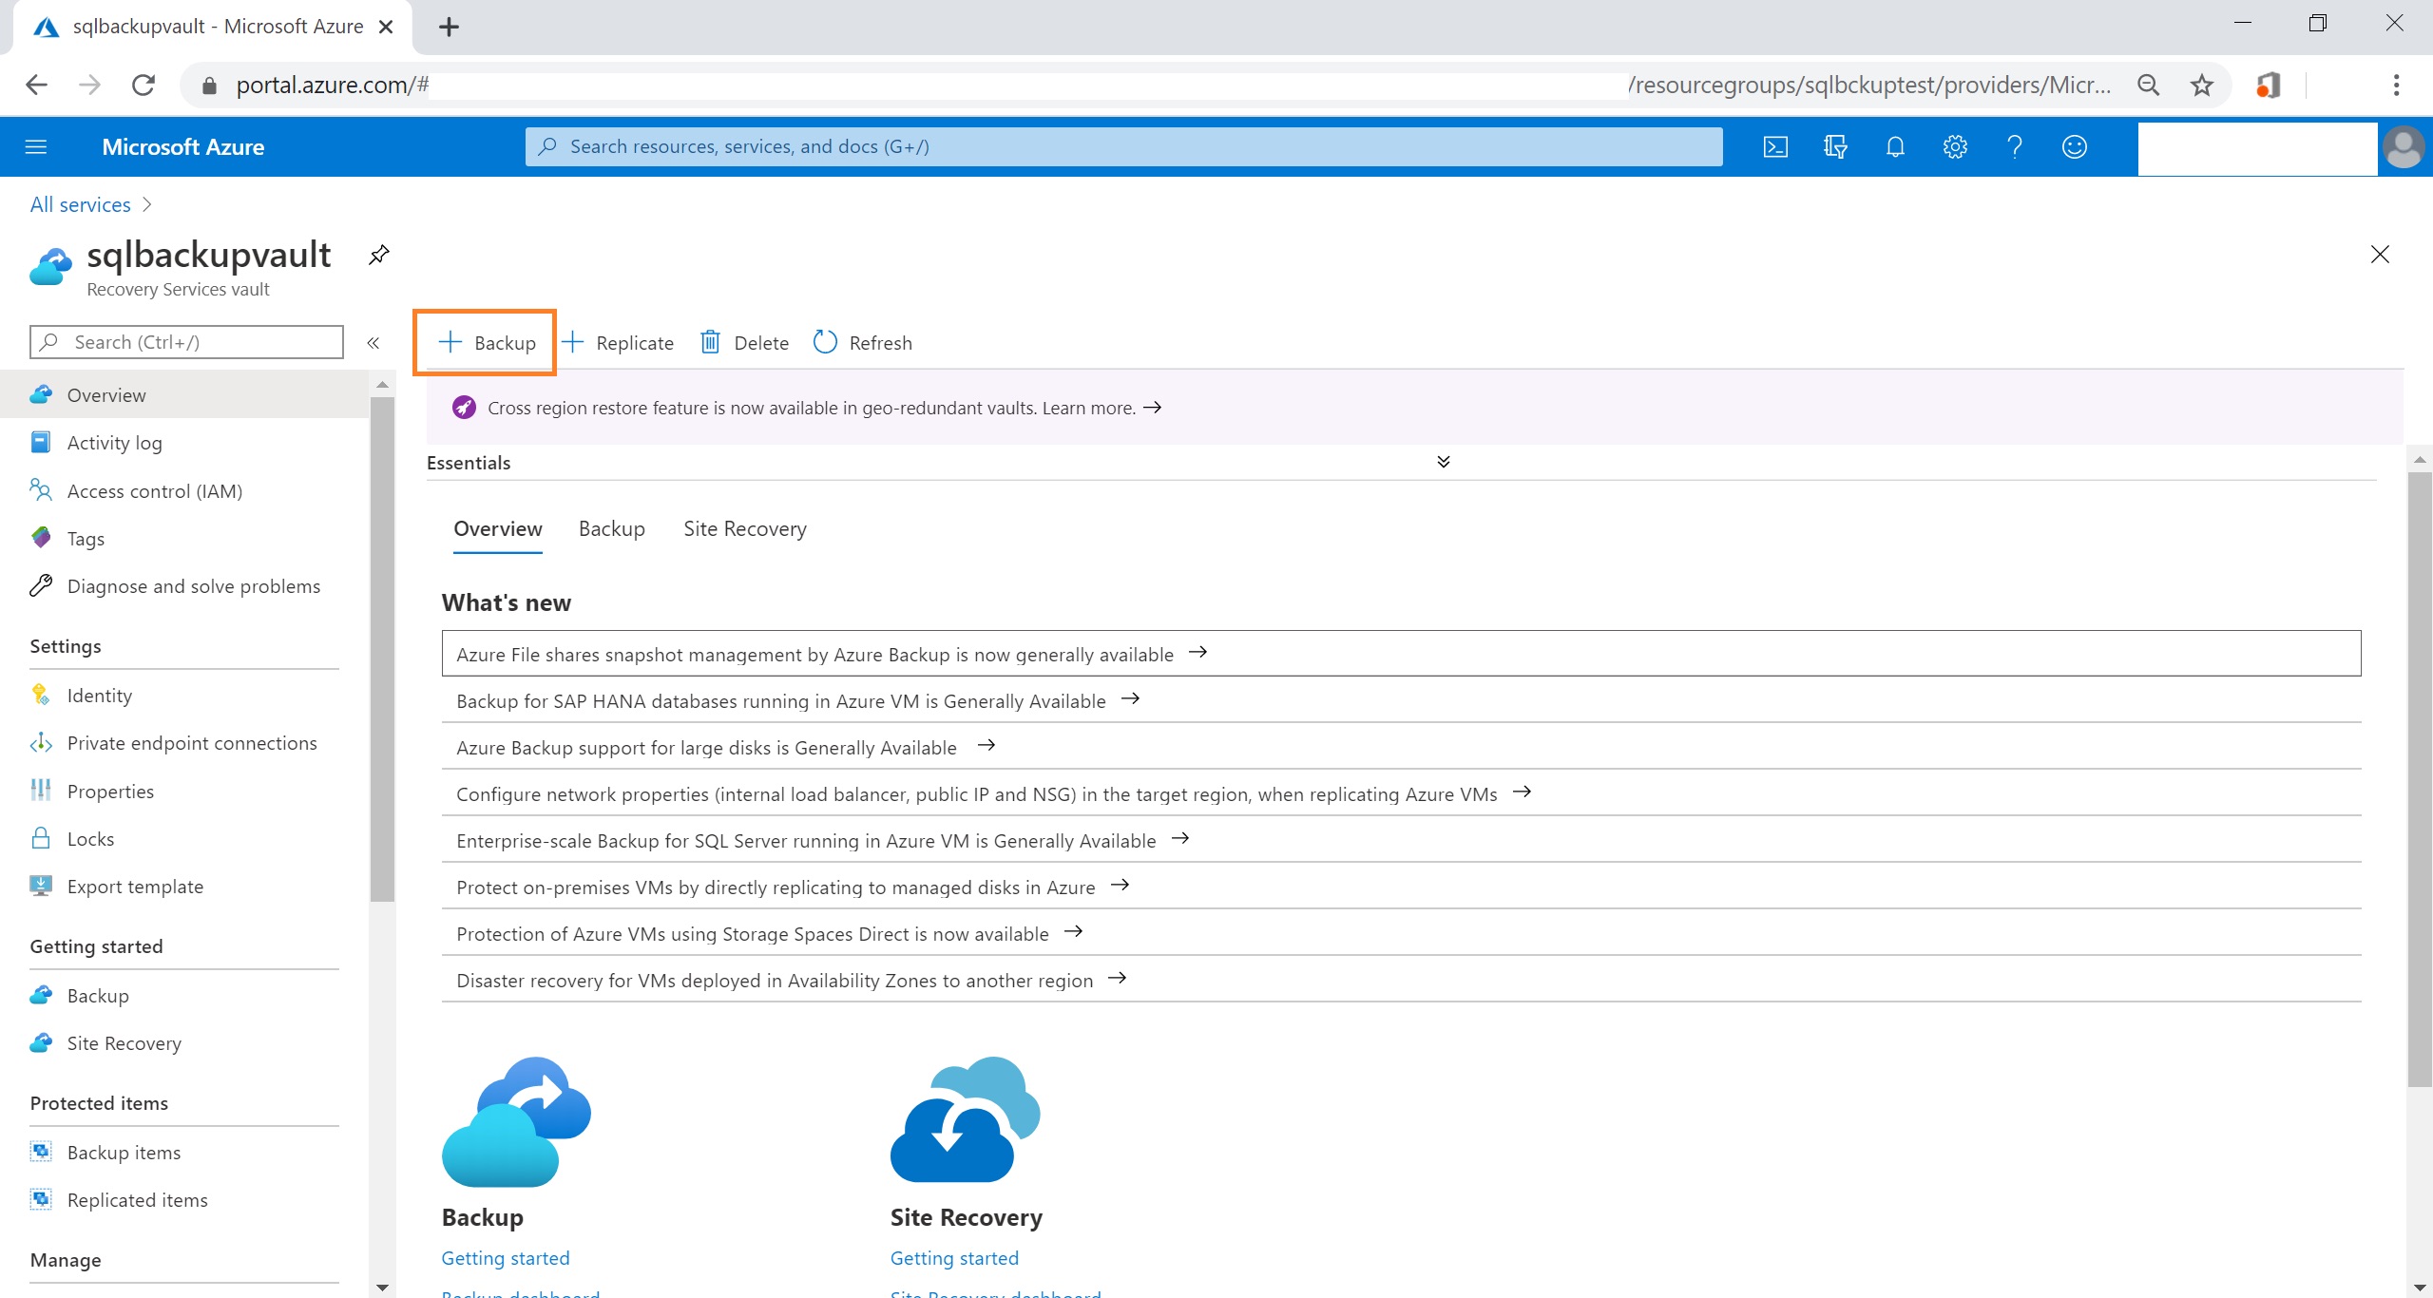Viewport: 2433px width, 1298px height.
Task: Expand the Essentials section chevron
Action: click(x=1444, y=462)
